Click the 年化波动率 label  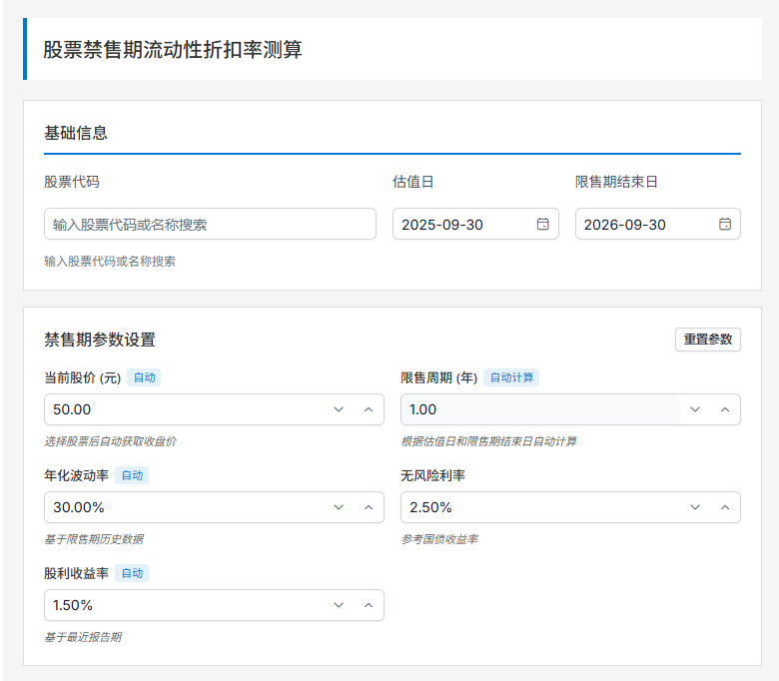[76, 476]
